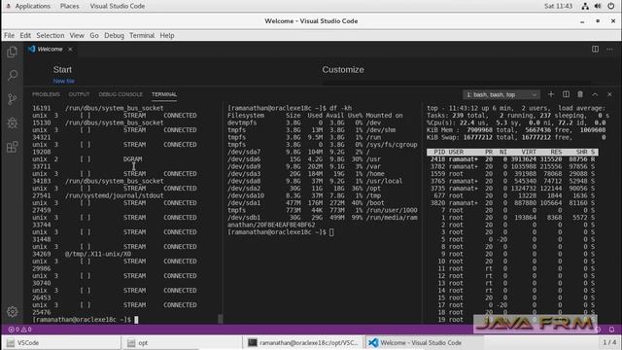Open the Go menu

(x=94, y=35)
